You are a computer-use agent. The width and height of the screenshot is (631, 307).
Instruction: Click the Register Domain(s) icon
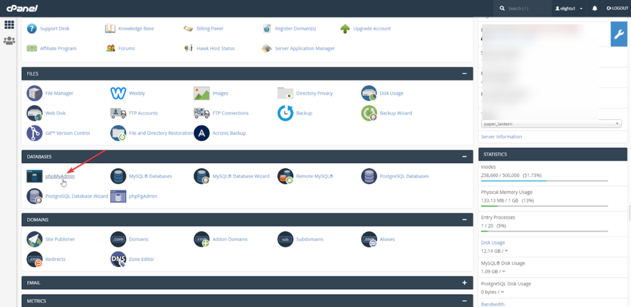point(266,28)
